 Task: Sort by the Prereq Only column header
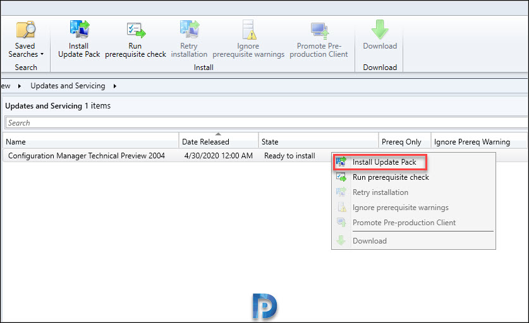pos(405,142)
